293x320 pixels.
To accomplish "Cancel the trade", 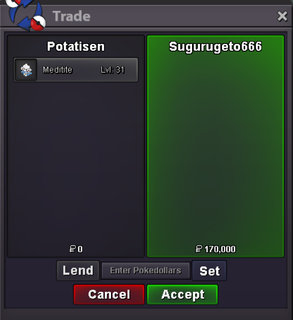I will coord(109,295).
